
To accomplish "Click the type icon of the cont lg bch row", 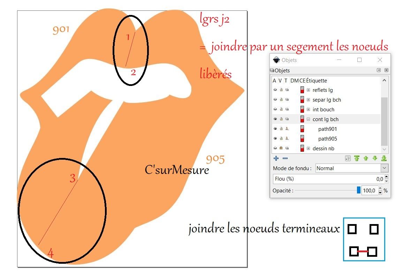I will [287, 119].
